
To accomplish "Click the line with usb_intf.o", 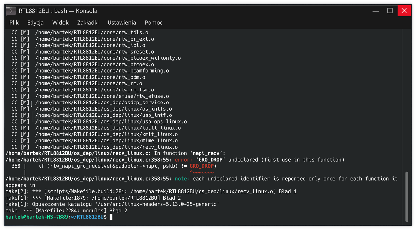I will coord(92,115).
